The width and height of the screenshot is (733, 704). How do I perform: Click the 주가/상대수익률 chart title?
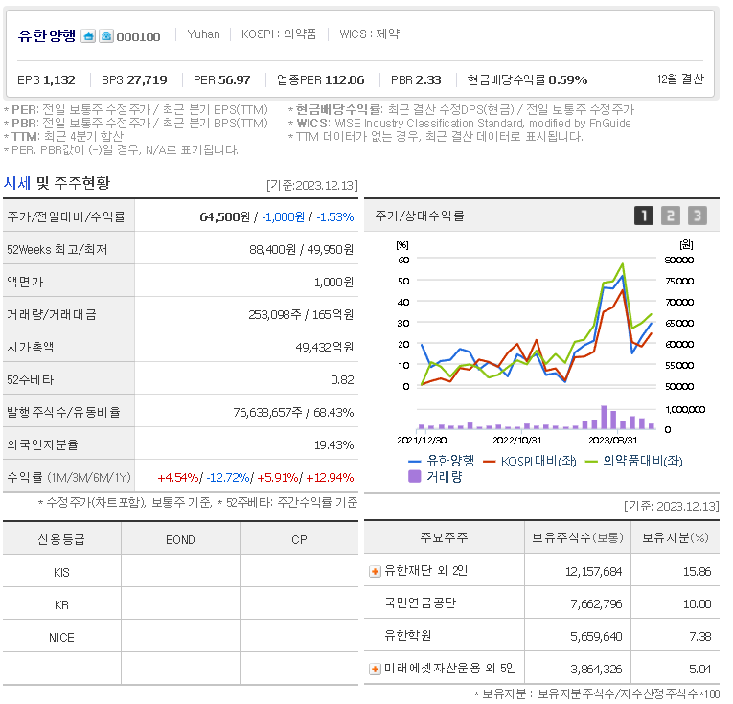pos(420,216)
